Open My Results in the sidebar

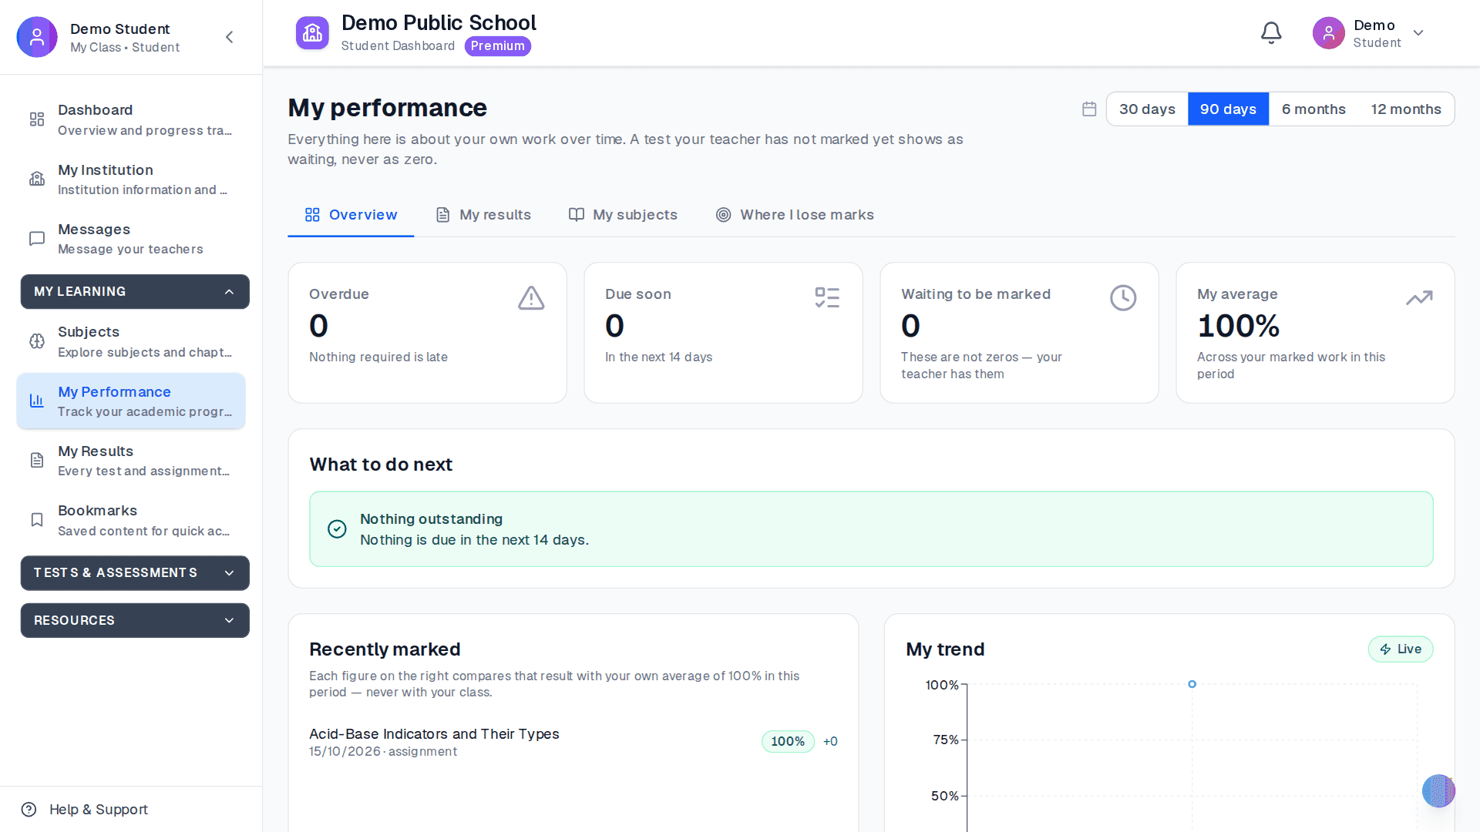click(x=131, y=461)
